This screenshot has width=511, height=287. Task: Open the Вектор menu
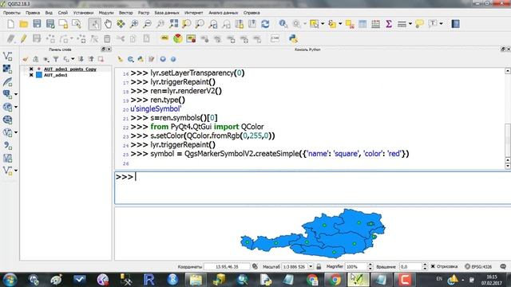[x=126, y=13]
